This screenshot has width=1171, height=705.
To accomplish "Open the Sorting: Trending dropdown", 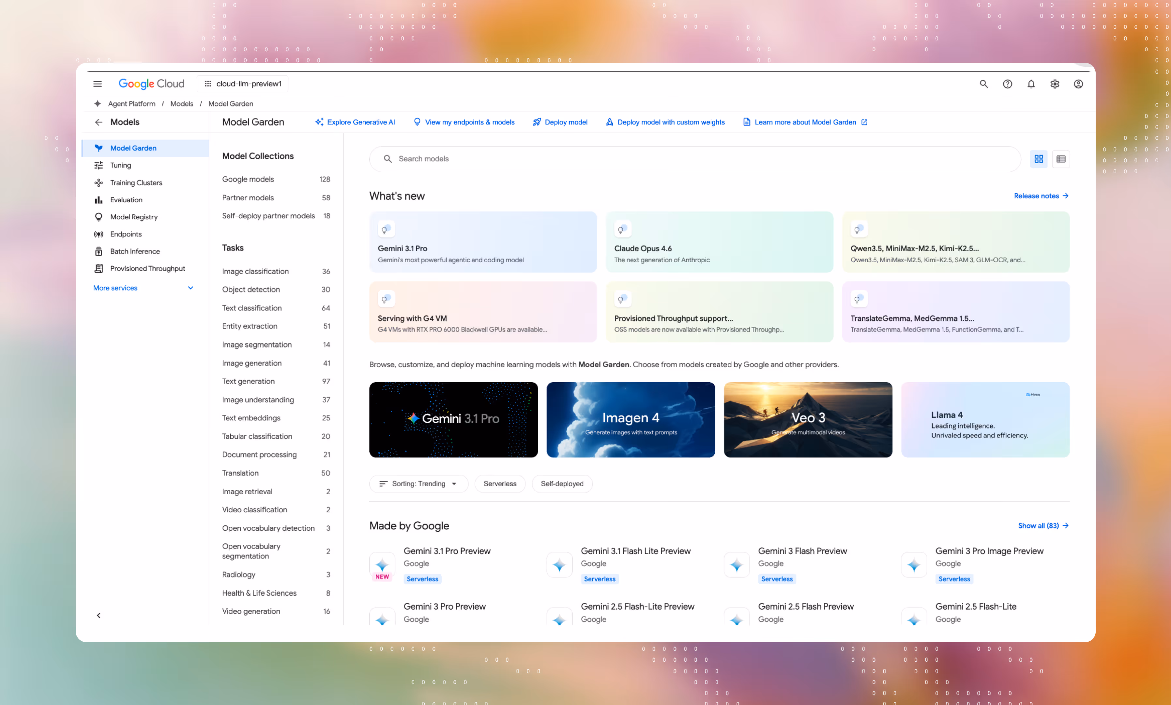I will (418, 484).
